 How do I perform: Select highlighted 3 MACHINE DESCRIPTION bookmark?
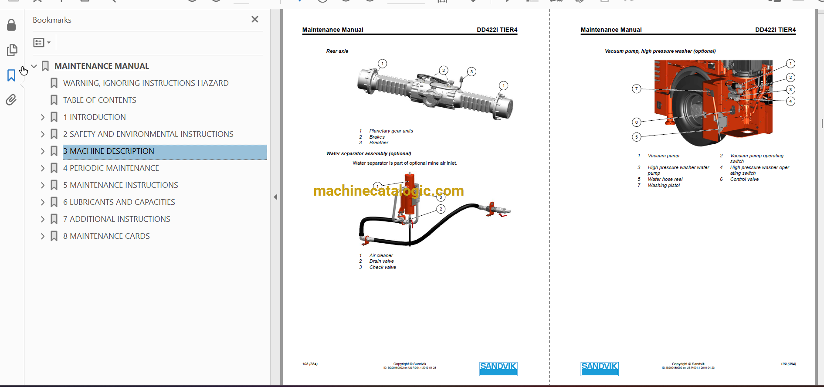pos(165,152)
